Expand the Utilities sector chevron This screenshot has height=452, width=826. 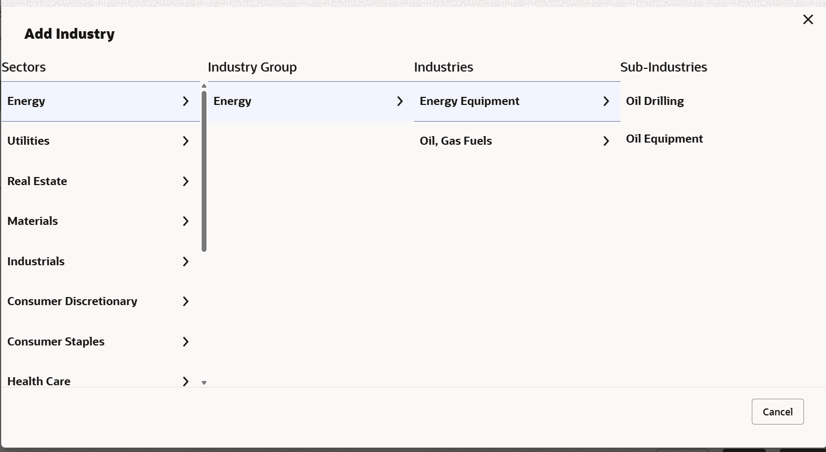[x=186, y=141]
